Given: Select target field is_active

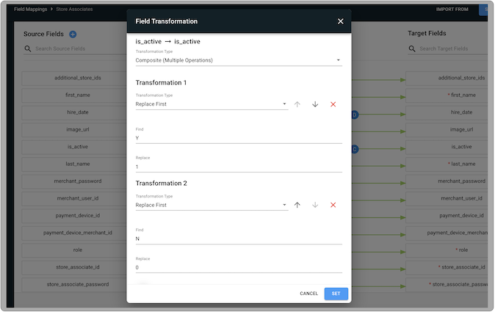Looking at the screenshot, I should click(x=447, y=147).
